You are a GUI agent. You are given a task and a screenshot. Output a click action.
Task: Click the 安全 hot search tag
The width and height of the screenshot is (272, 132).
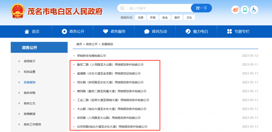[x=165, y=18]
